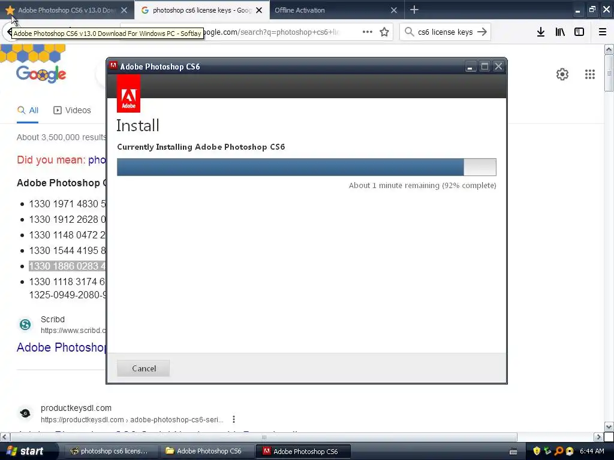Select the Videos search results tab
The image size is (614, 460).
[x=72, y=110]
